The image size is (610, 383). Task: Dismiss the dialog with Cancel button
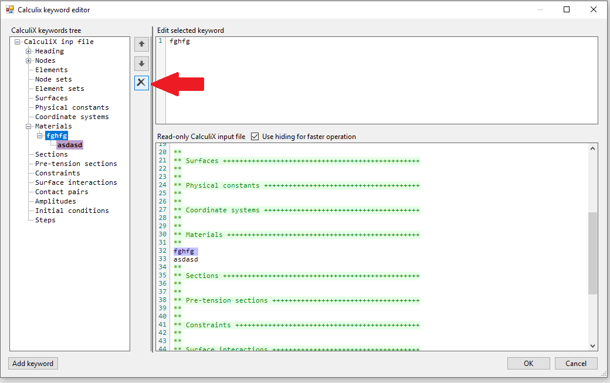click(x=576, y=364)
